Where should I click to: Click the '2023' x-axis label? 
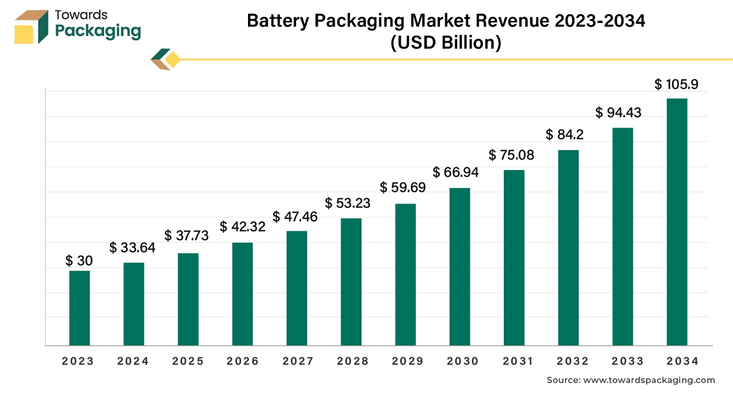click(x=78, y=361)
